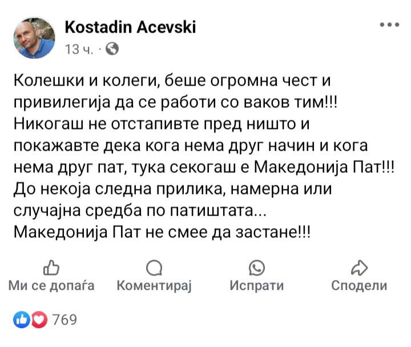Click the WhatsApp send icon

tap(257, 268)
